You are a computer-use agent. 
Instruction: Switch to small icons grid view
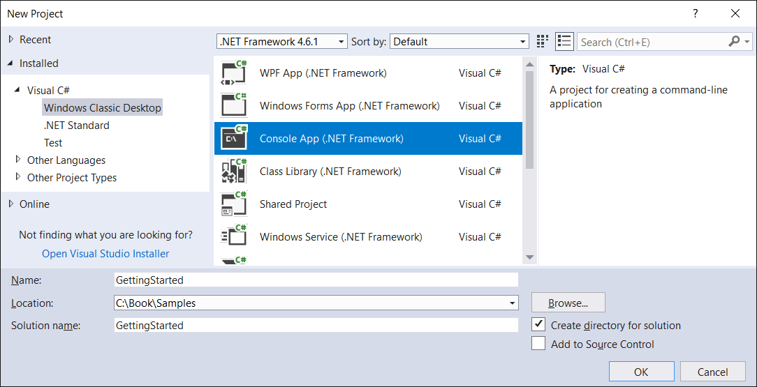point(543,41)
